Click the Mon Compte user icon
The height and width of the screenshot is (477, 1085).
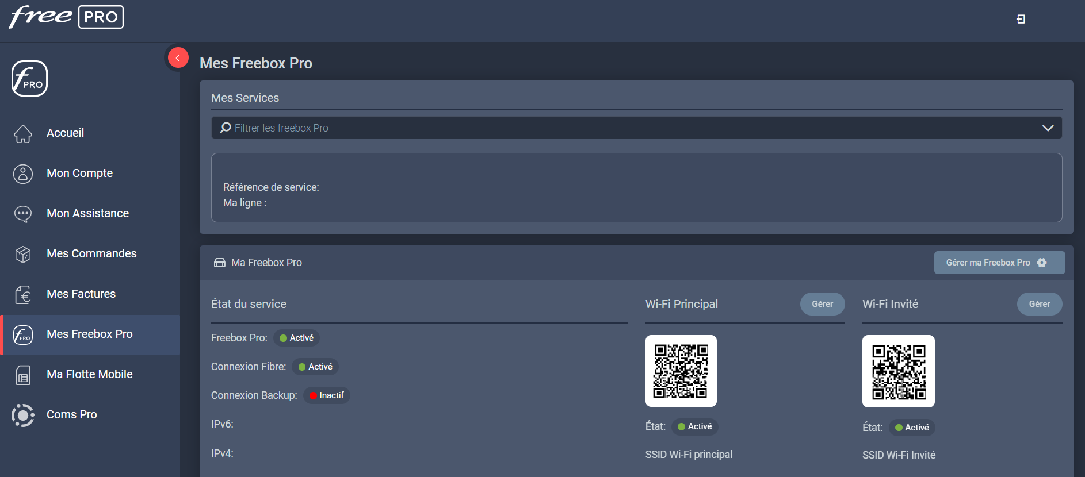(x=23, y=174)
